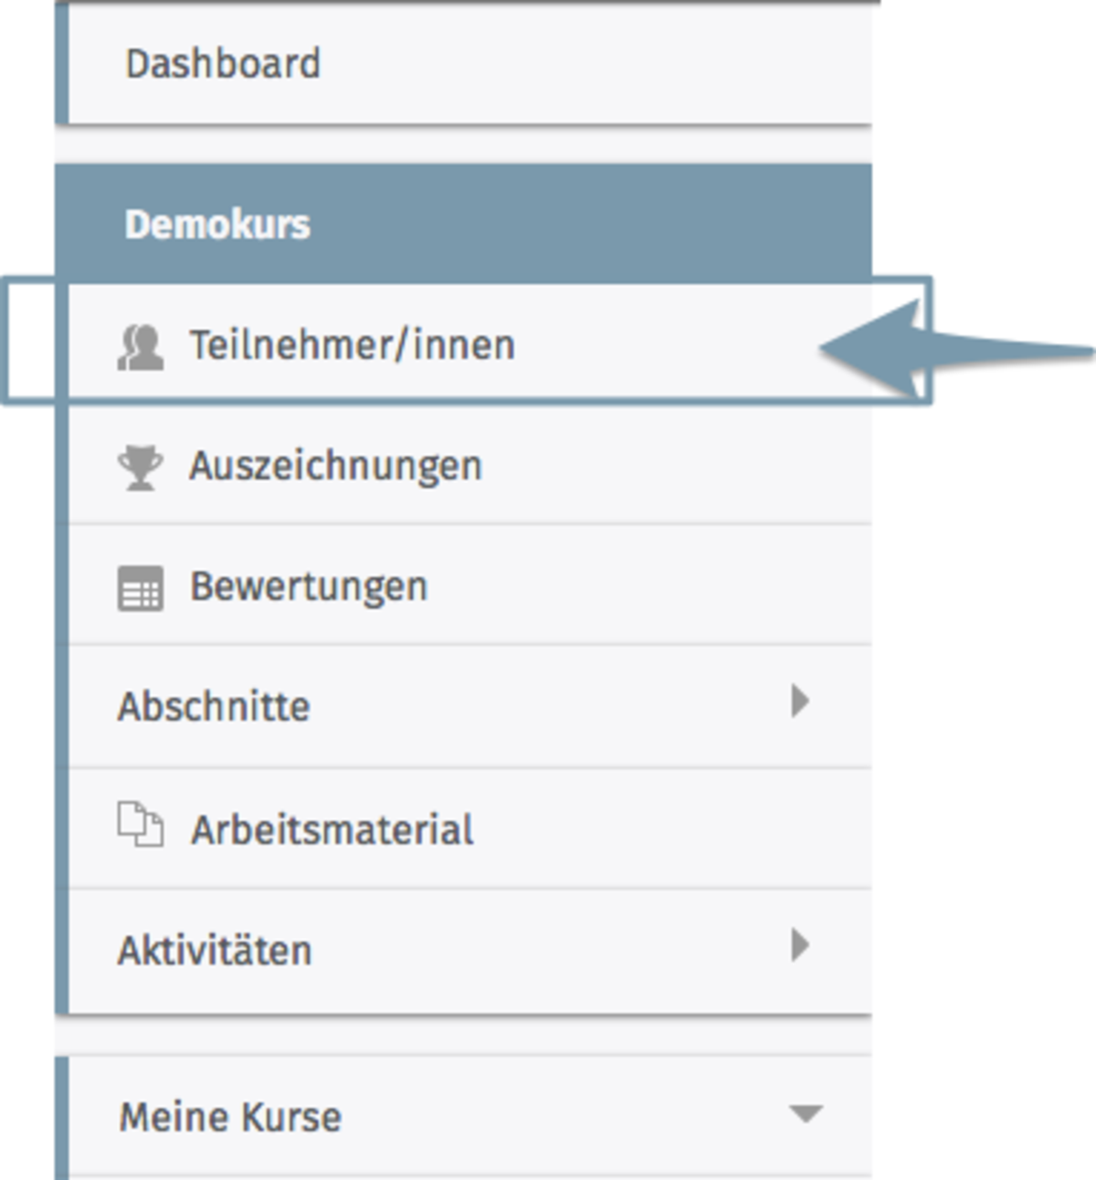The width and height of the screenshot is (1096, 1180).
Task: Collapse the Meine Kurse dropdown arrow
Action: click(x=806, y=1113)
